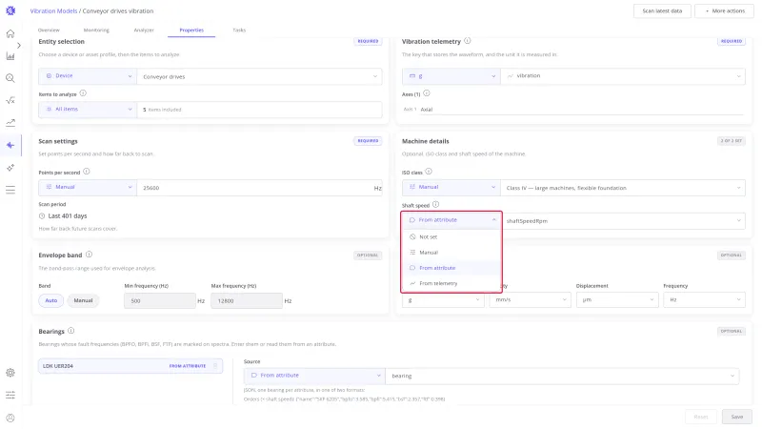The height and width of the screenshot is (429, 762).
Task: Select the Manual band option
Action: 83,300
